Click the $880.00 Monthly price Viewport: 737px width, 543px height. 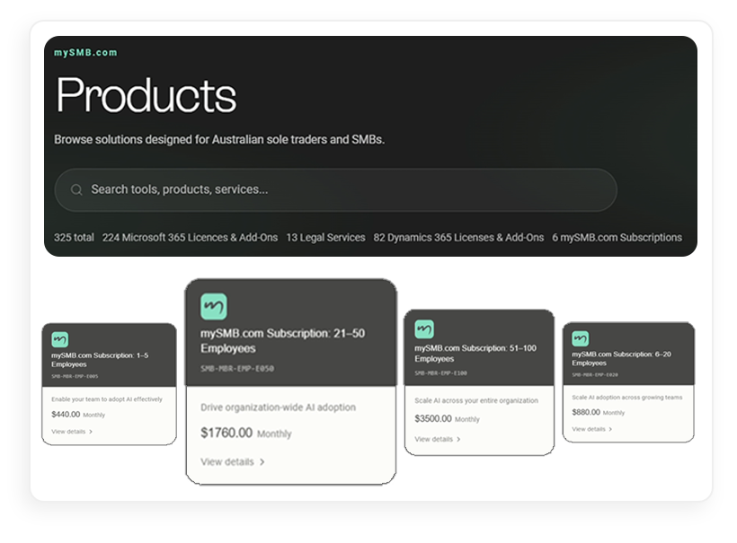(599, 413)
